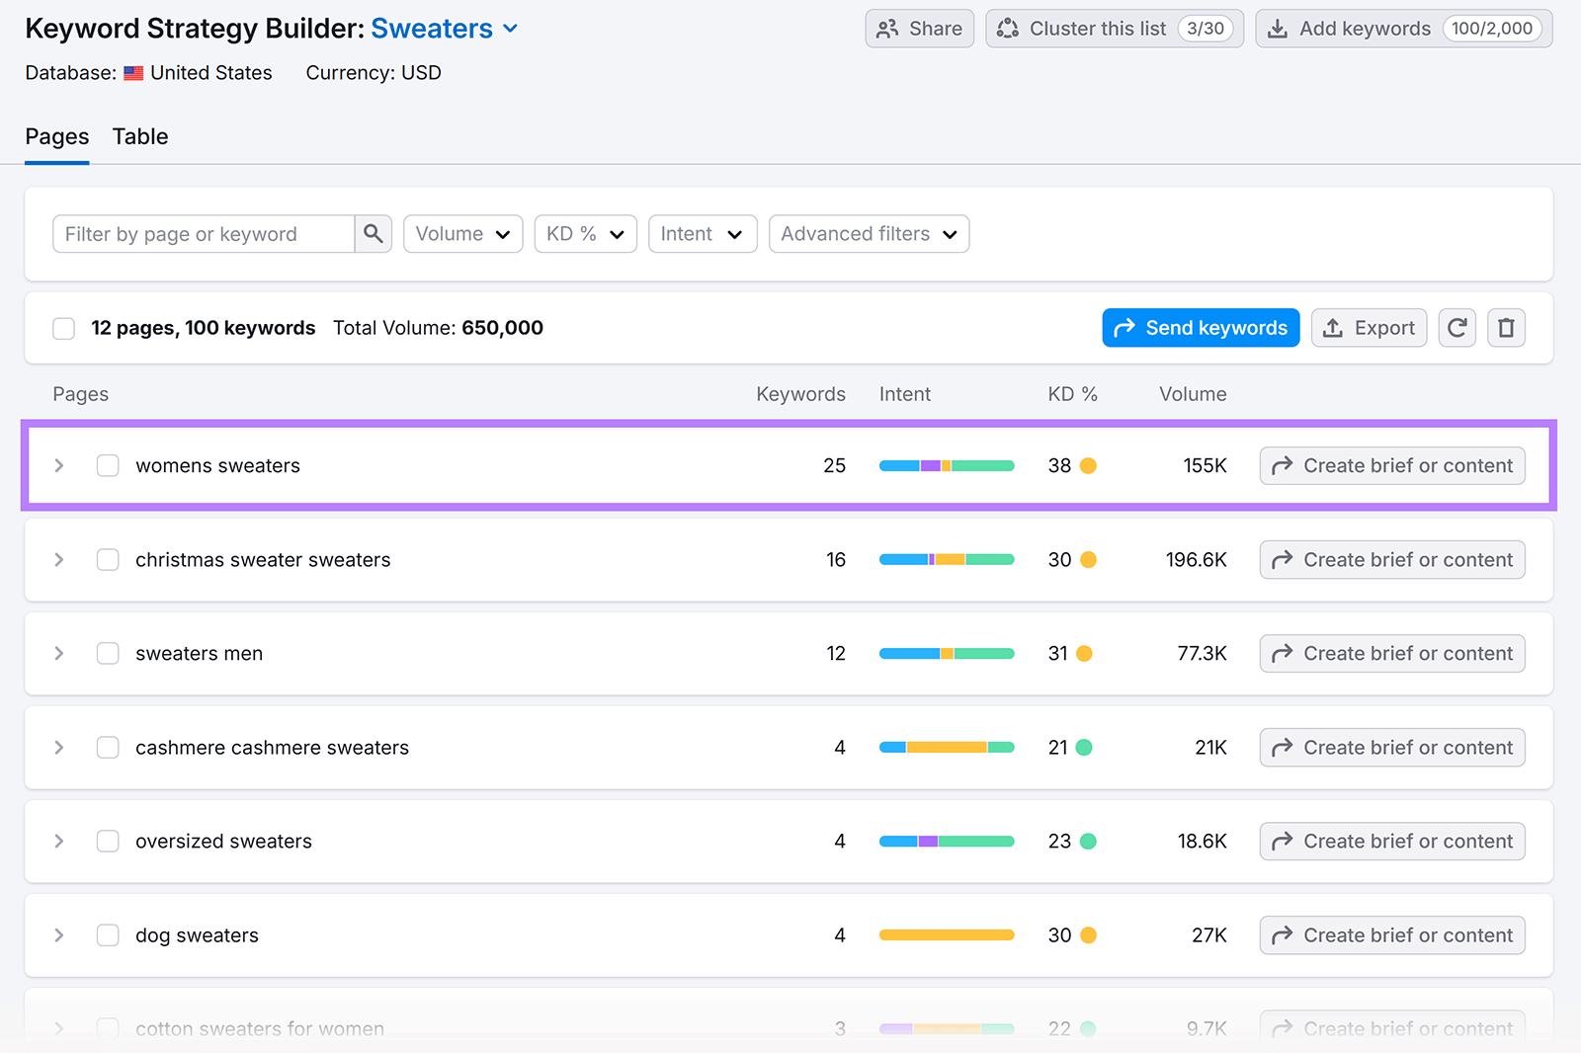
Task: Click the Advanced filters button
Action: (868, 233)
